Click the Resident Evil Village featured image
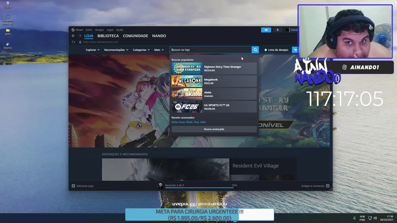 (x=166, y=170)
